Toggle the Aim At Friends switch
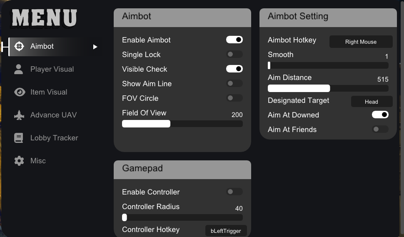Image resolution: width=404 pixels, height=237 pixels. tap(380, 130)
